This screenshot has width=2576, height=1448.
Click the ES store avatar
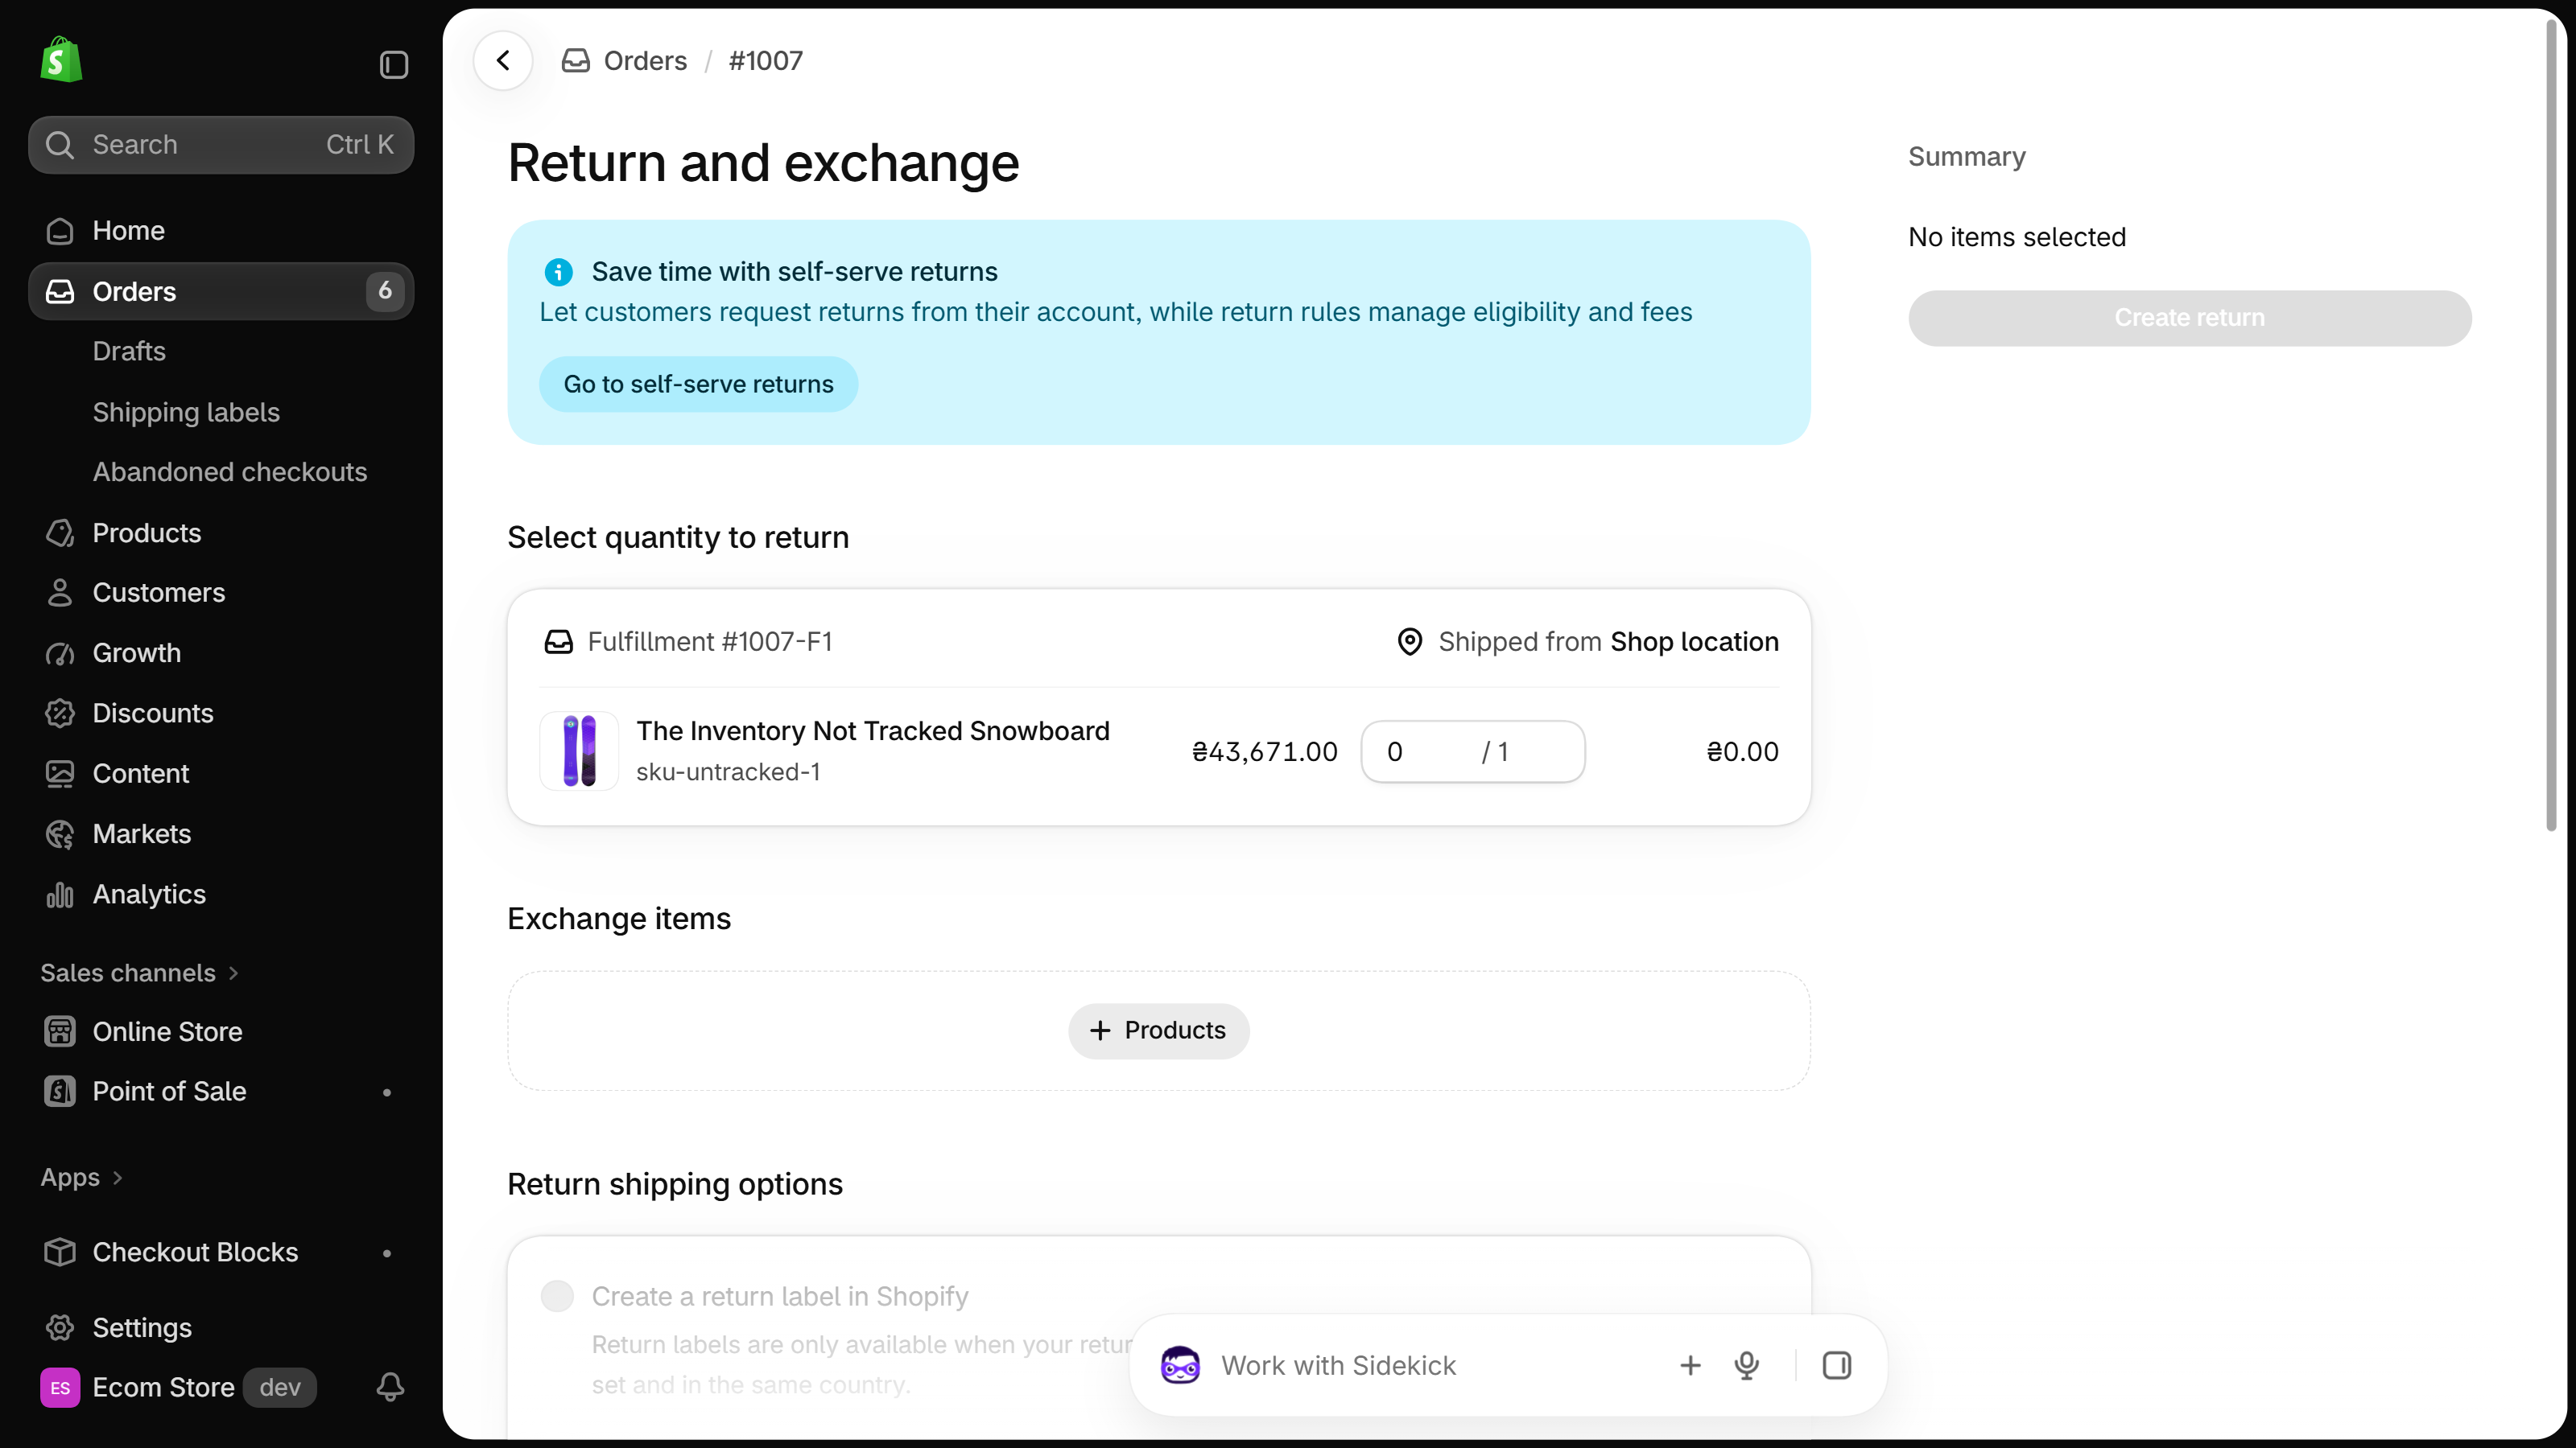60,1388
